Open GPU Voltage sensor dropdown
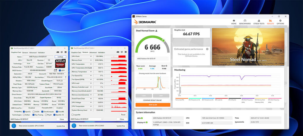The width and height of the screenshot is (303, 136). pos(91,102)
